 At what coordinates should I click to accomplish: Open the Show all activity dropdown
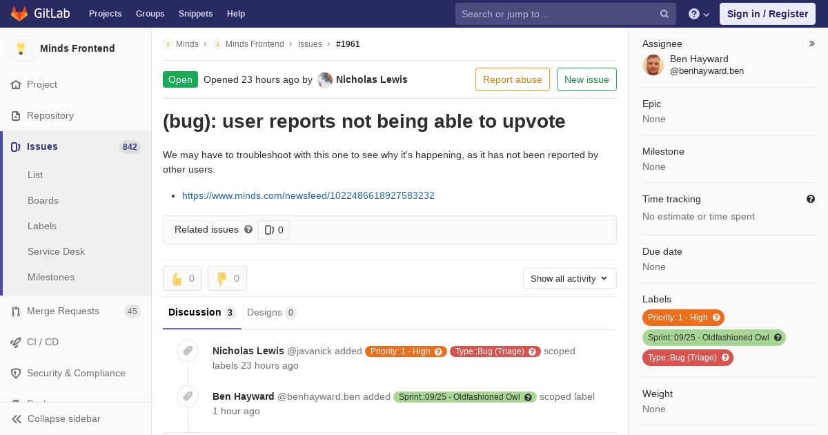[570, 278]
